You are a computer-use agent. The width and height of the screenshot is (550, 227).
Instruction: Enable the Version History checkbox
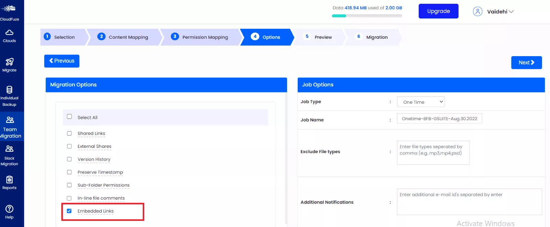(69, 159)
